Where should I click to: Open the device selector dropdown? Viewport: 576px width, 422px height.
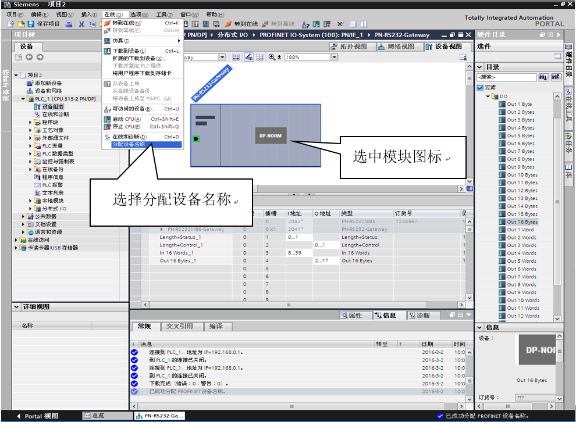pyautogui.click(x=222, y=57)
